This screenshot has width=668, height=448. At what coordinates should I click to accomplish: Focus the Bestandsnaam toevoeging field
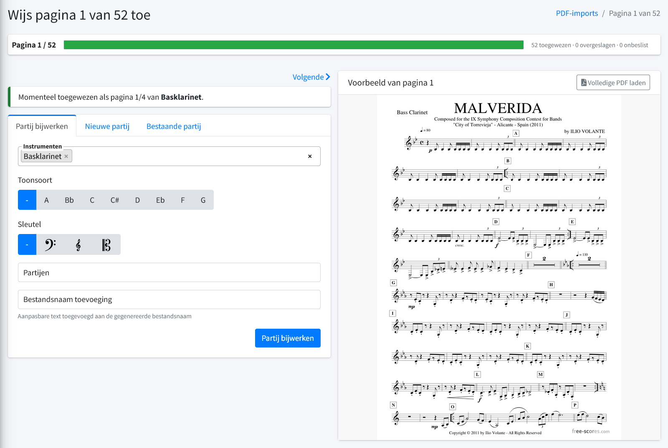click(x=169, y=300)
